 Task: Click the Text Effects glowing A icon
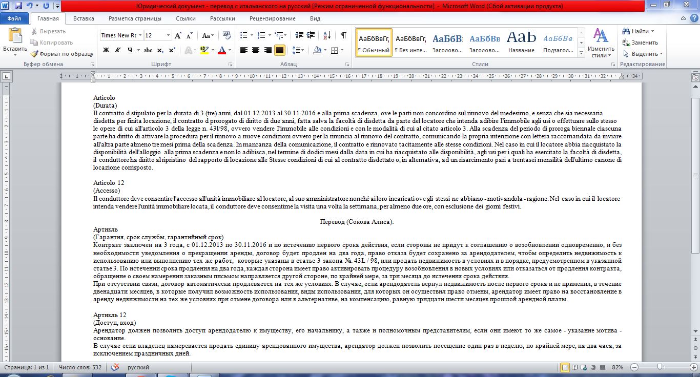[x=188, y=50]
